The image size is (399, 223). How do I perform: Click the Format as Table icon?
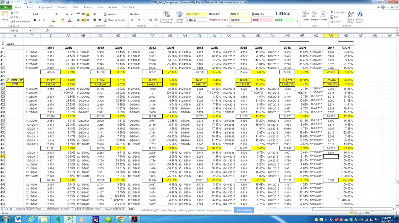click(179, 17)
